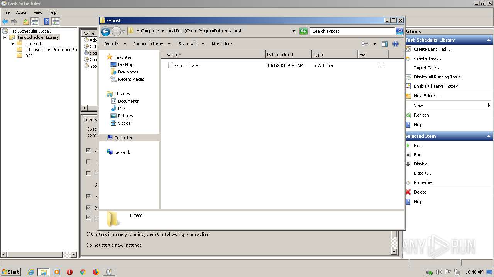Open Google Chrome from the taskbar
Viewport: 494px width, 277px height.
83,272
